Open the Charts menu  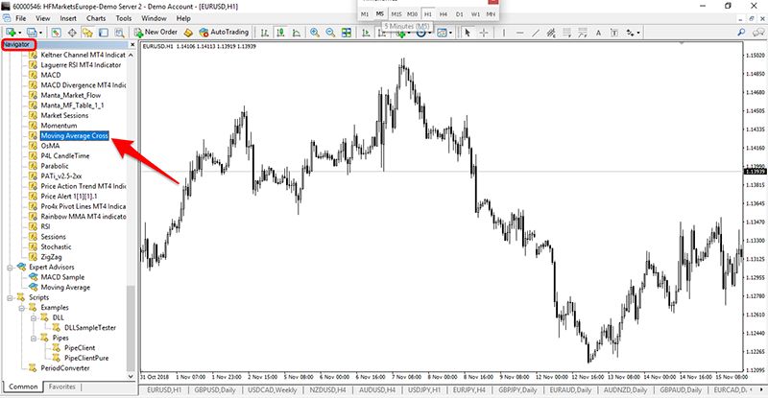pyautogui.click(x=96, y=18)
